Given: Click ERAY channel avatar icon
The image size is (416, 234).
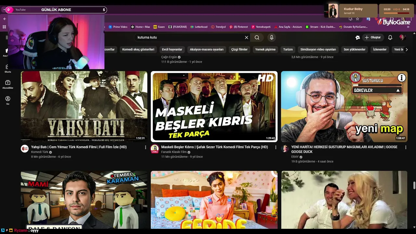Looking at the screenshot, I should pos(285,149).
